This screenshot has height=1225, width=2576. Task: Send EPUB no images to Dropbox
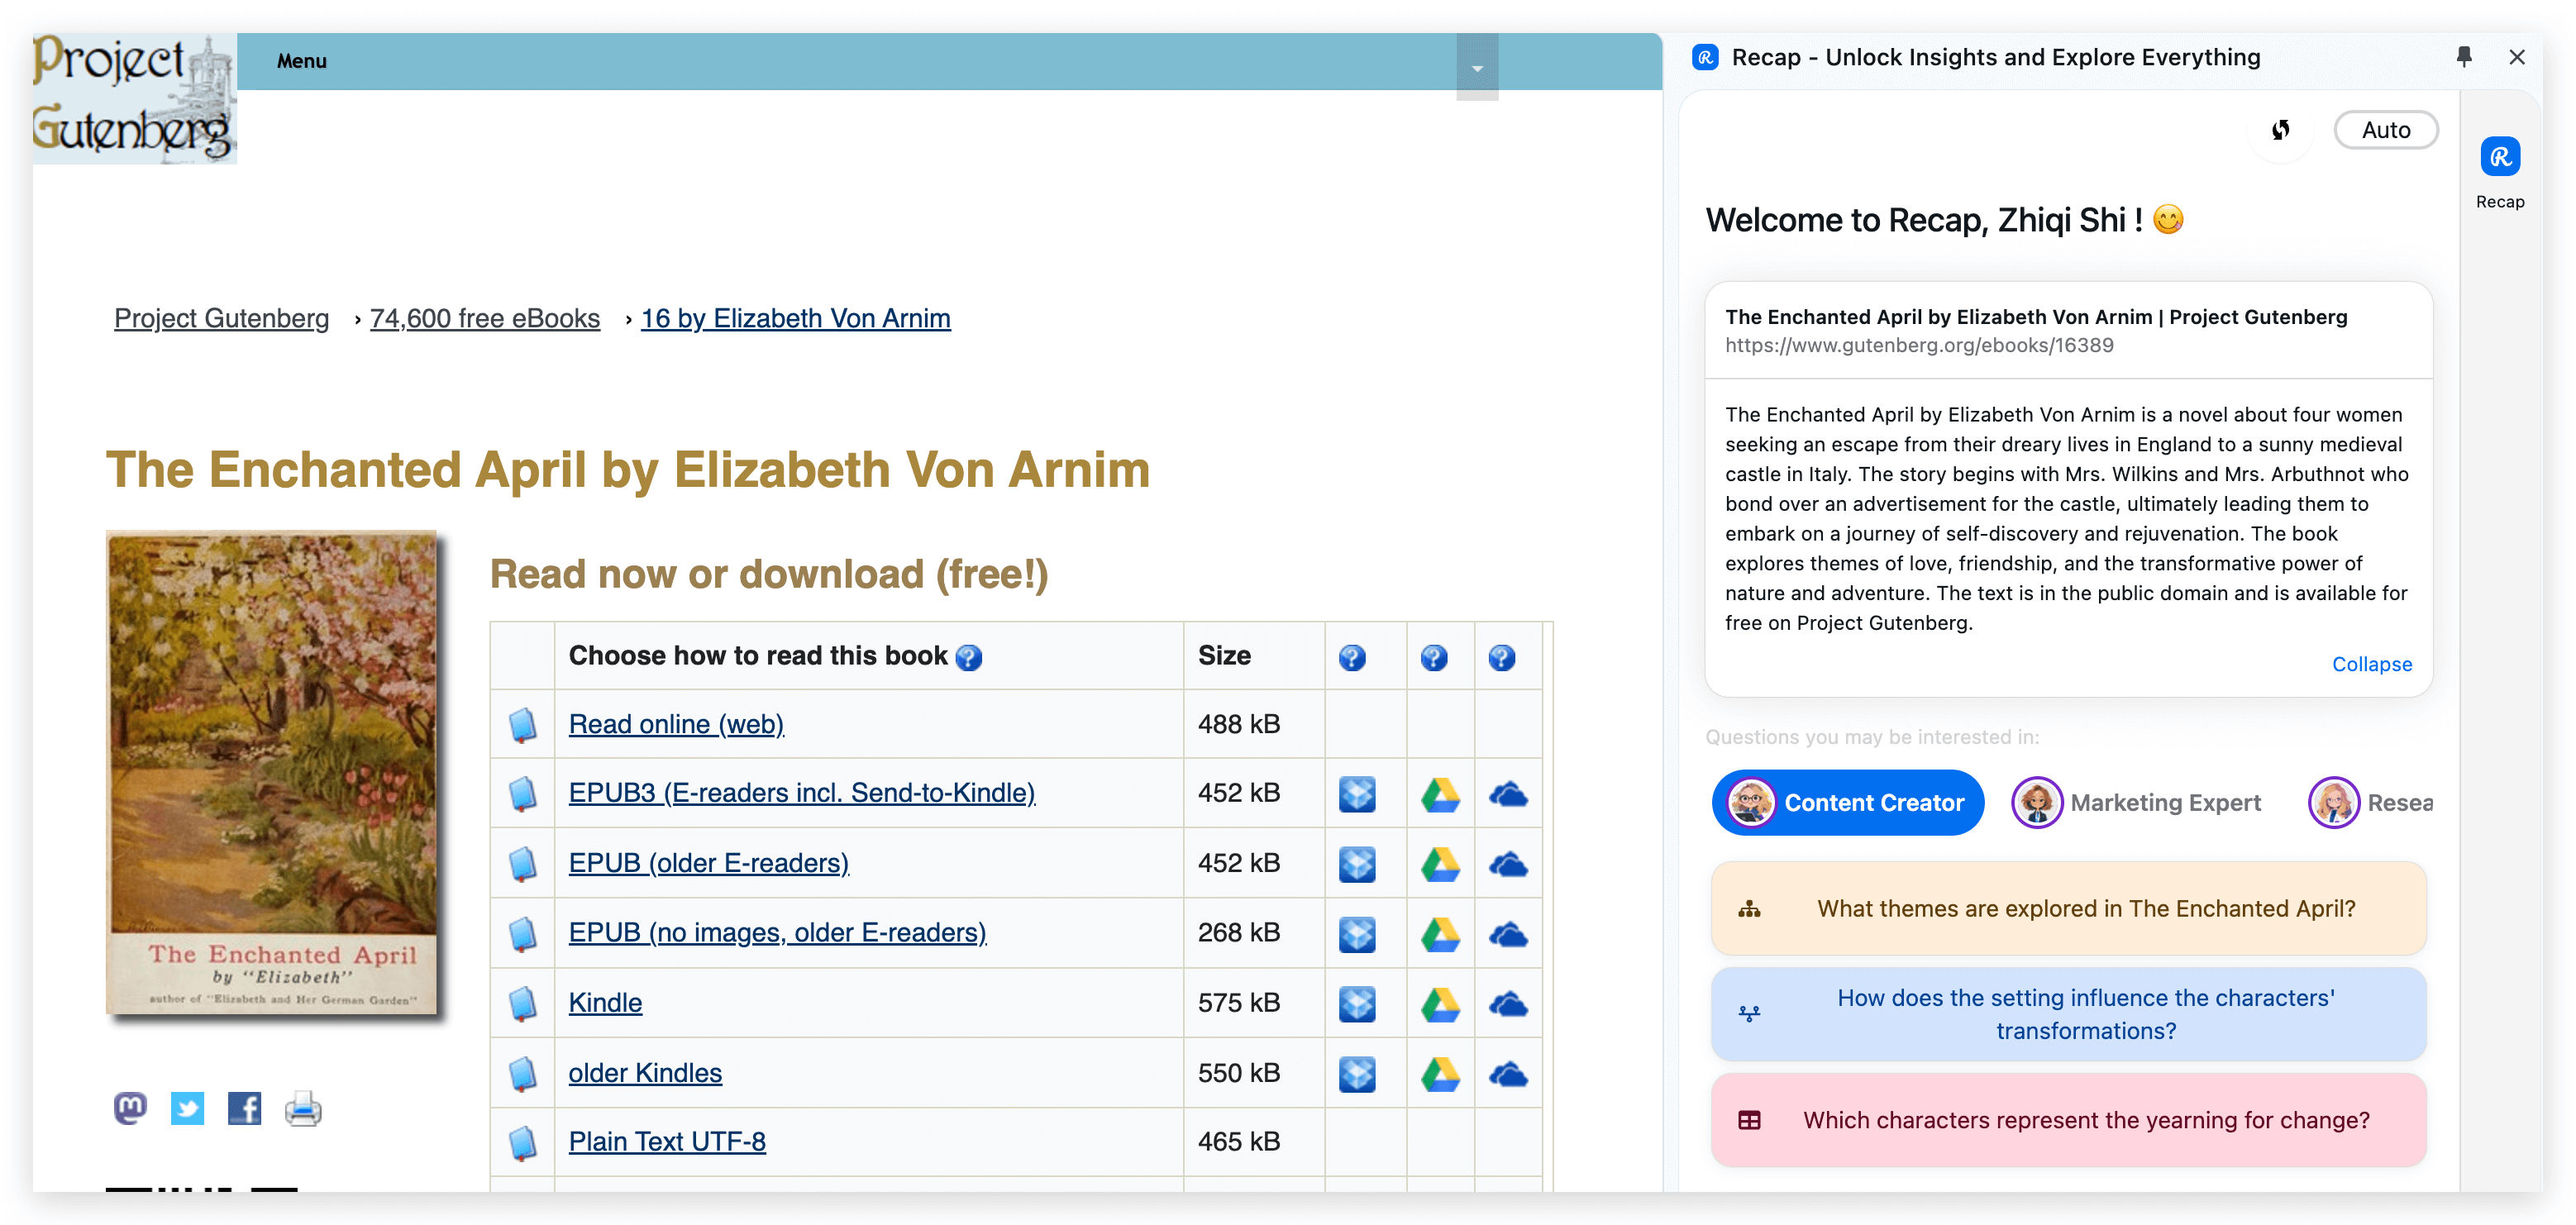click(x=1357, y=934)
